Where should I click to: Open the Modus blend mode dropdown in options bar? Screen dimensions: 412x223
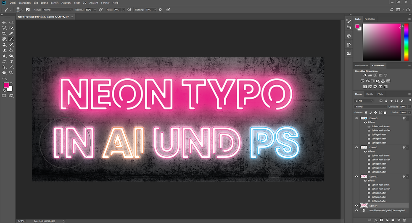pyautogui.click(x=57, y=10)
